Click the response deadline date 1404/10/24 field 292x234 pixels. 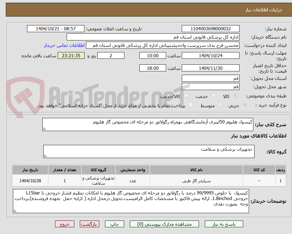pyautogui.click(x=211, y=55)
